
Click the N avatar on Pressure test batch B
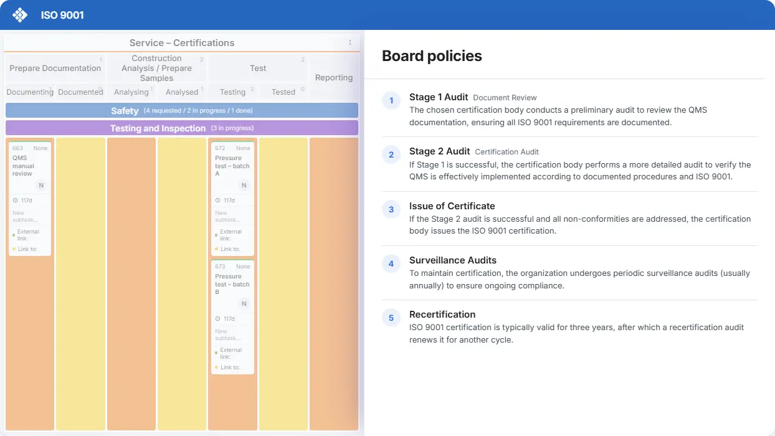(244, 304)
